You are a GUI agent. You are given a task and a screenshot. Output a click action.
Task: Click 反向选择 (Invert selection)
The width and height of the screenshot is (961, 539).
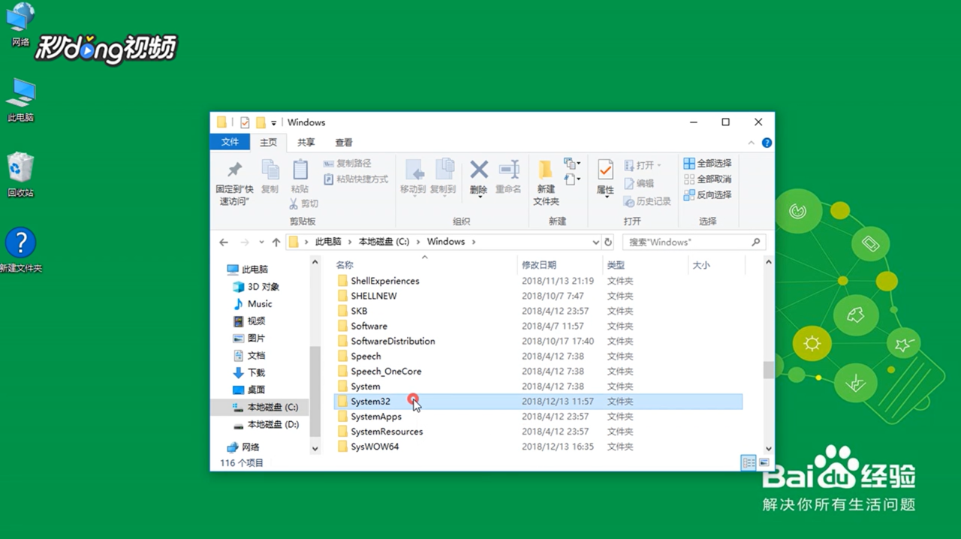tap(707, 194)
